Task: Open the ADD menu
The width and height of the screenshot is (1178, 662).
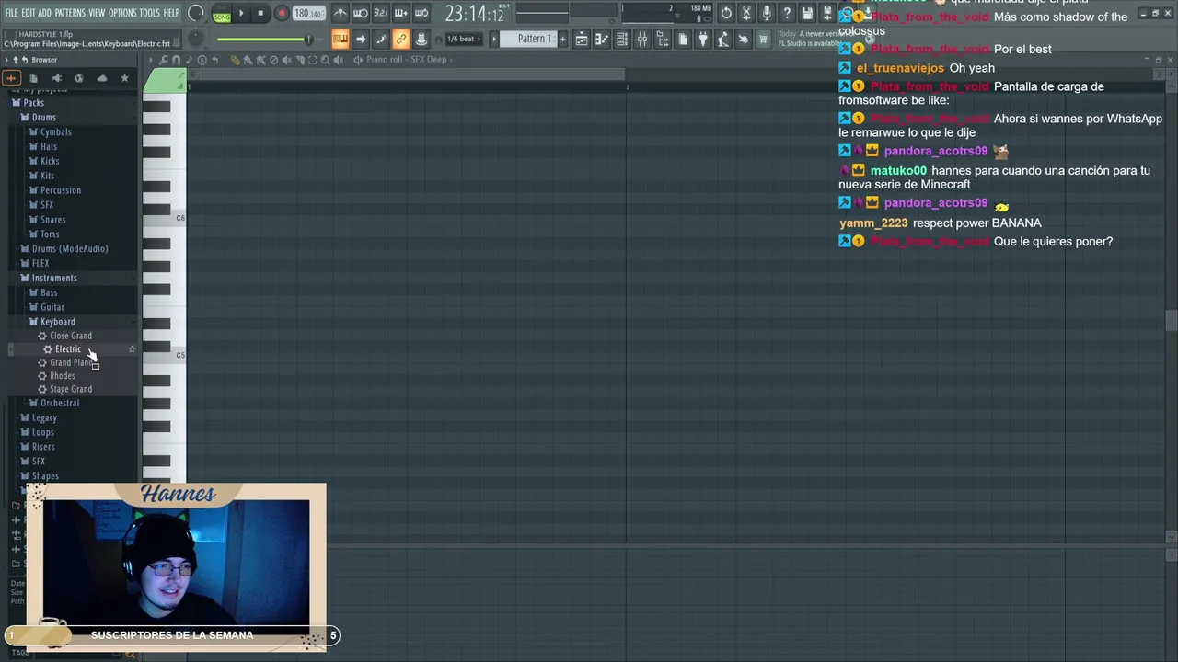Action: 44,13
